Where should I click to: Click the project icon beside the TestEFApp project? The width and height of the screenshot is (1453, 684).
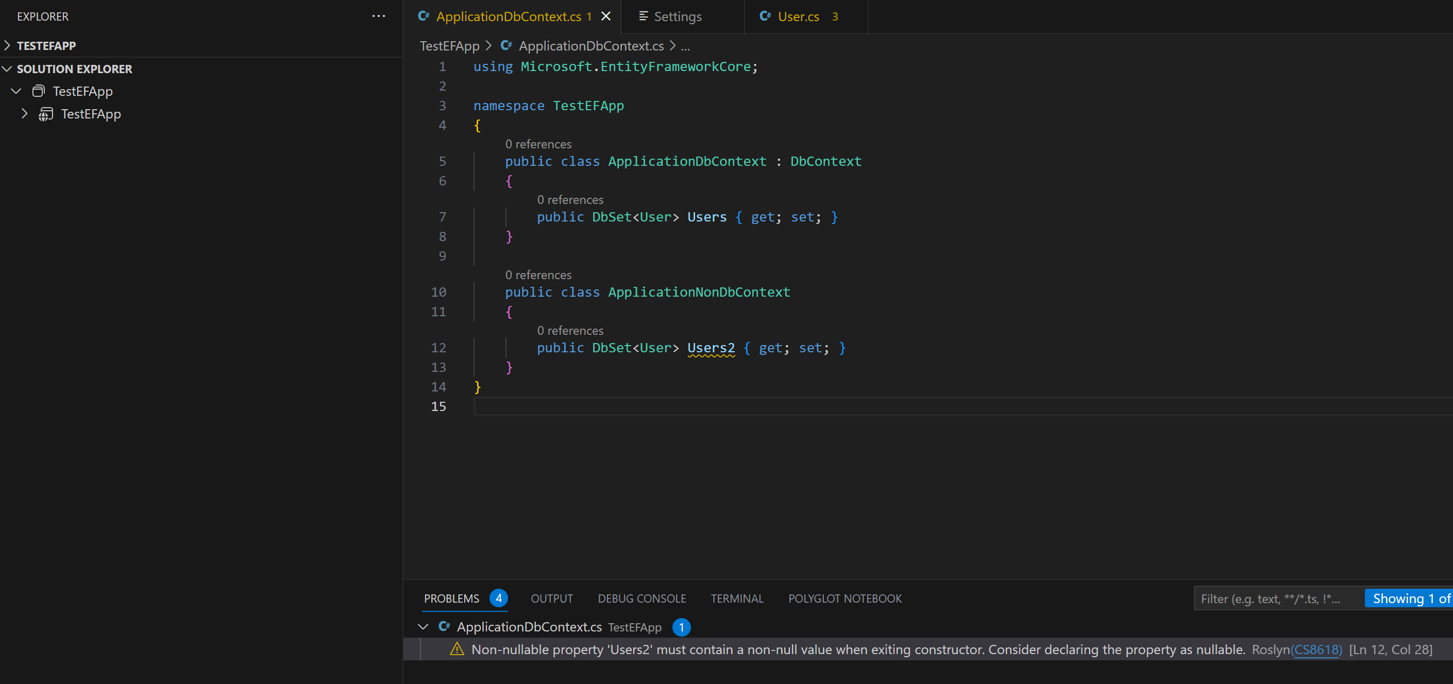(x=45, y=114)
